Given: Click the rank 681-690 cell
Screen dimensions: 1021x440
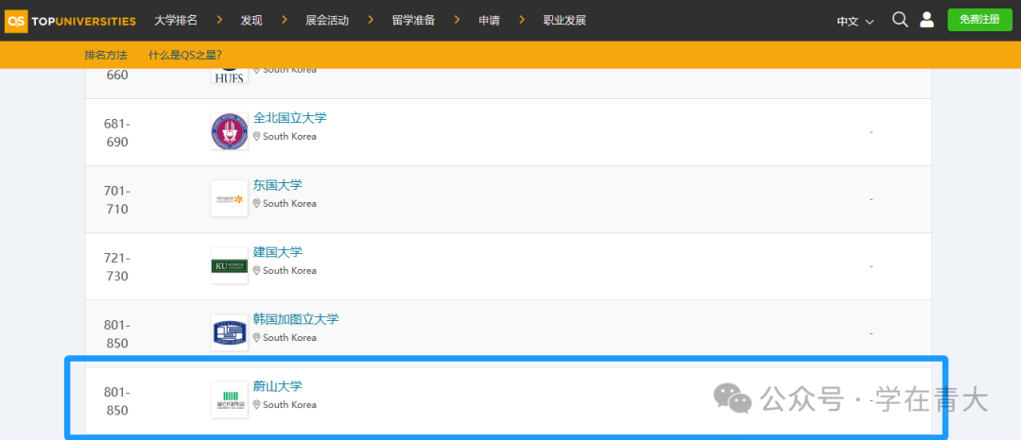Looking at the screenshot, I should (116, 132).
